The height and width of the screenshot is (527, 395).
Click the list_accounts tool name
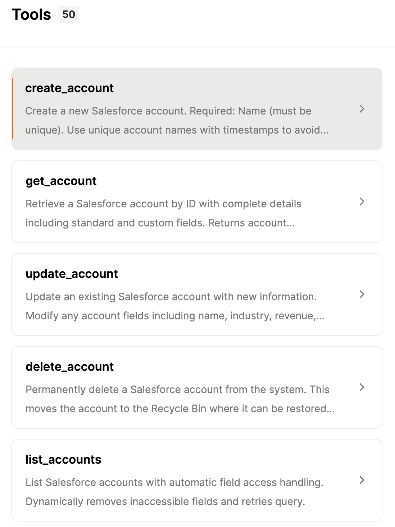(x=63, y=460)
